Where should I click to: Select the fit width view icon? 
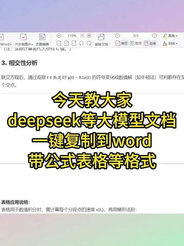point(74,43)
